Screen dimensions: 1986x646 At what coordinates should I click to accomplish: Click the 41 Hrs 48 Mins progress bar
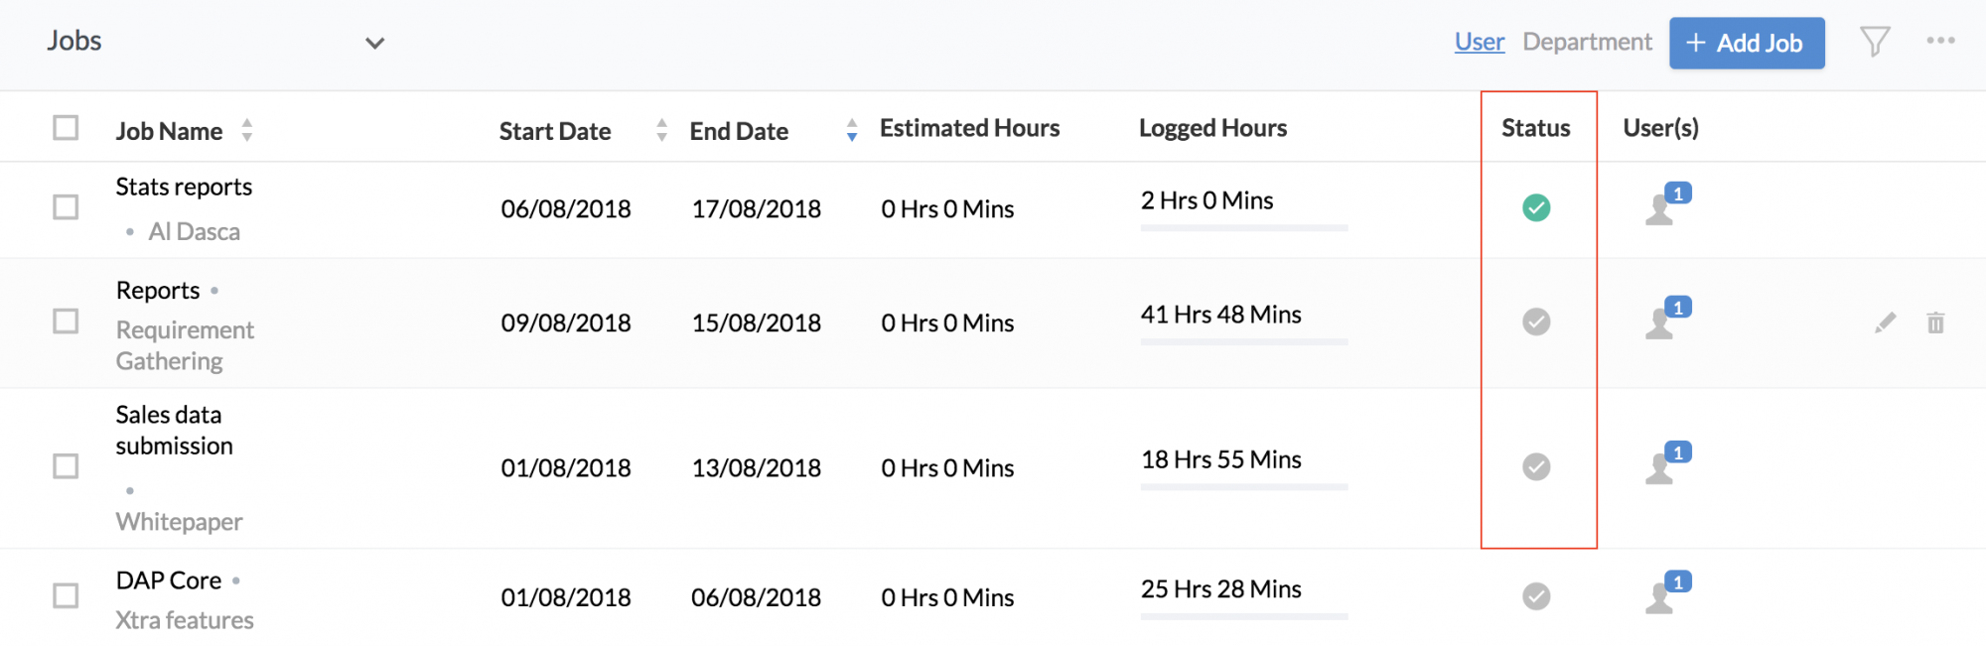[x=1244, y=342]
